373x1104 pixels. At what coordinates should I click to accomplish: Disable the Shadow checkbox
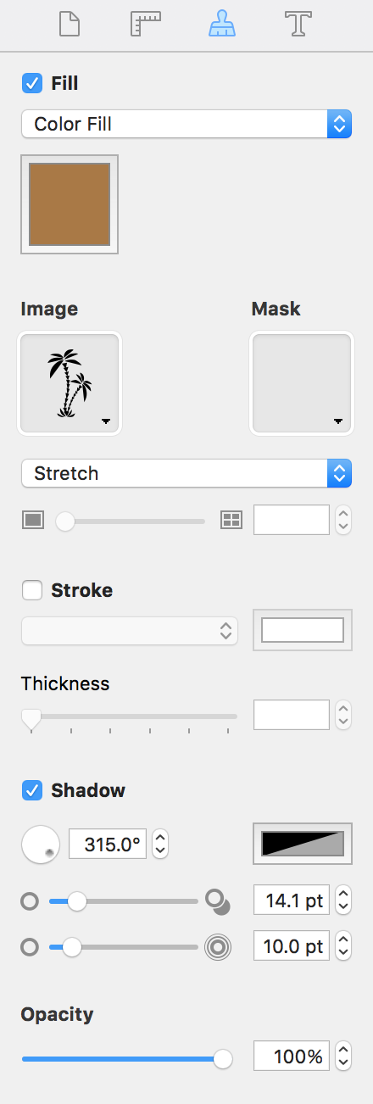(x=32, y=790)
